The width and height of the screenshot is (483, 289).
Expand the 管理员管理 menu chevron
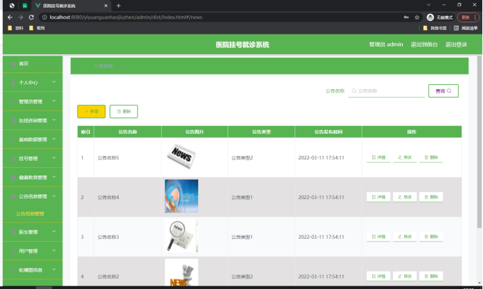(x=54, y=101)
